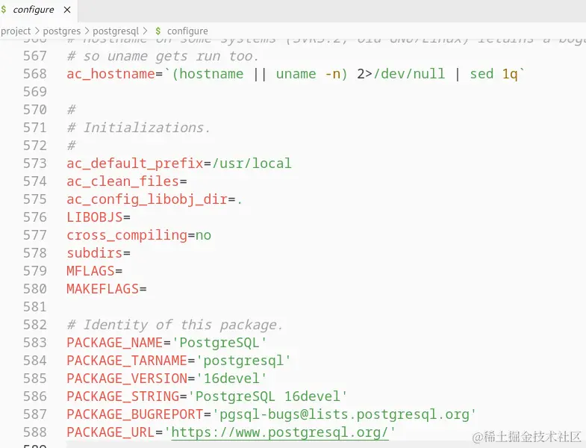Click the PACKAGE_TARNAME variable

pyautogui.click(x=127, y=361)
